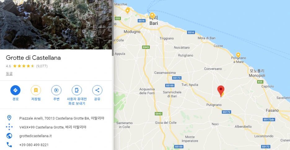
Task: Click the side panel scrollbar handle
Action: point(113,28)
